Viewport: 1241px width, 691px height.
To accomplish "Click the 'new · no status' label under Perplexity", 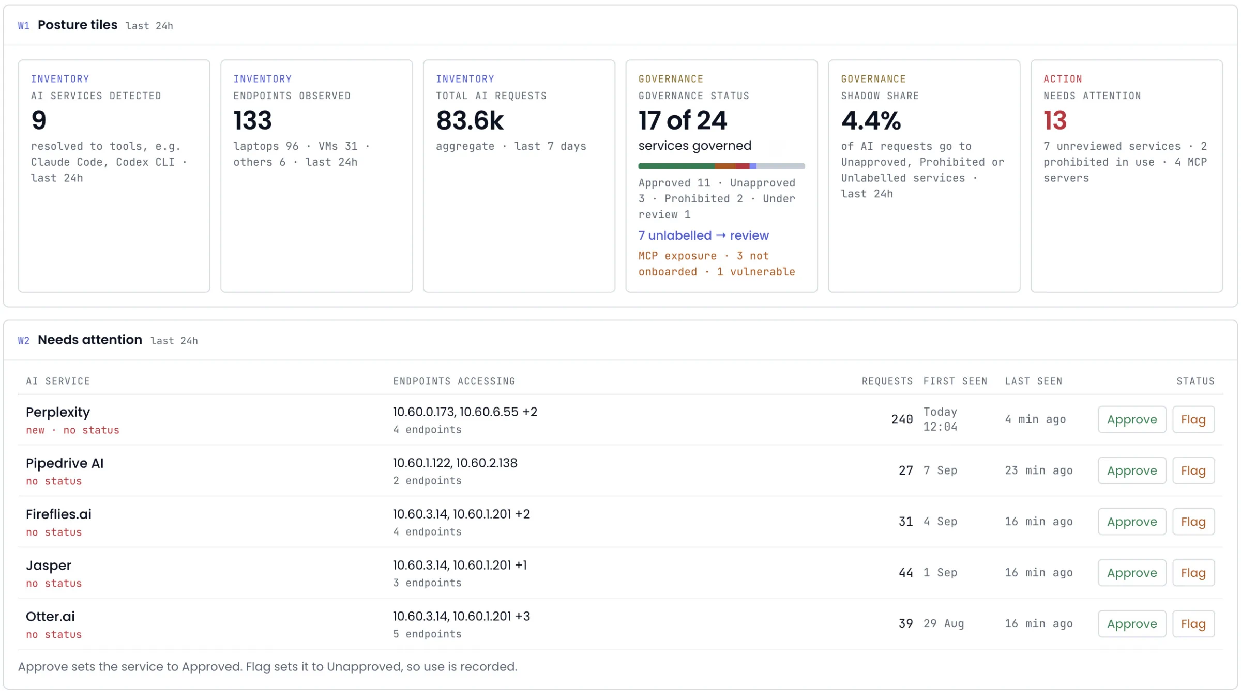I will click(x=72, y=430).
